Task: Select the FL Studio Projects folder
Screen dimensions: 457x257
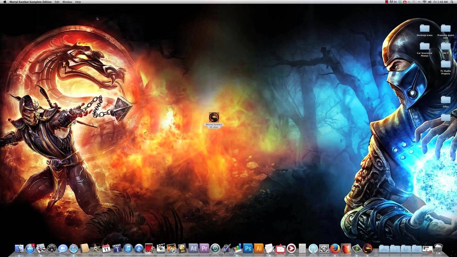Action: pyautogui.click(x=446, y=67)
